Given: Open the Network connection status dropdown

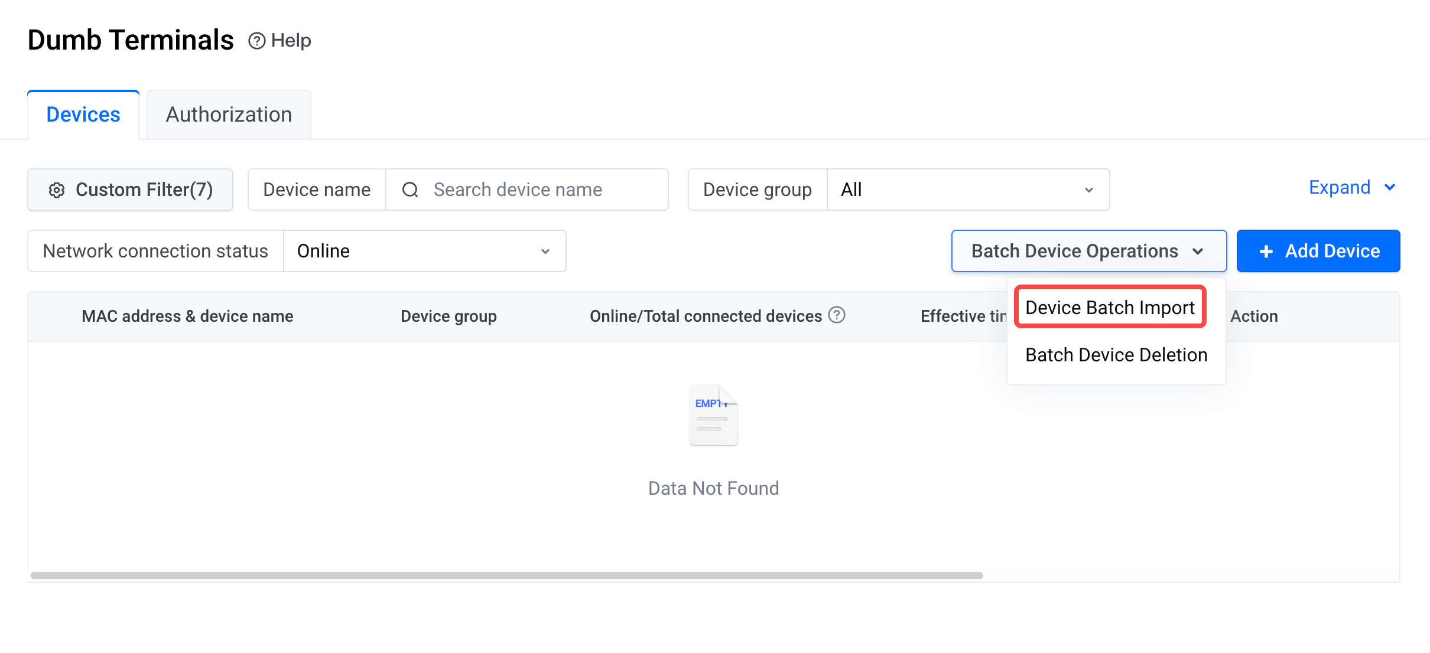Looking at the screenshot, I should coord(424,252).
